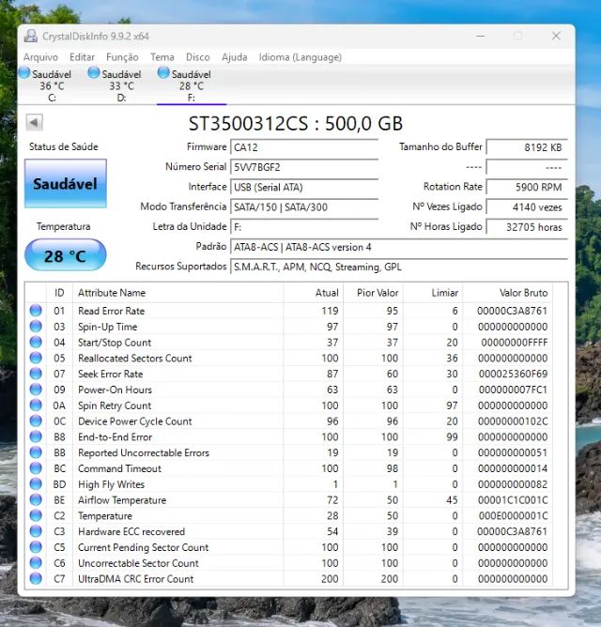
Task: Click the ID column header
Action: click(x=59, y=293)
